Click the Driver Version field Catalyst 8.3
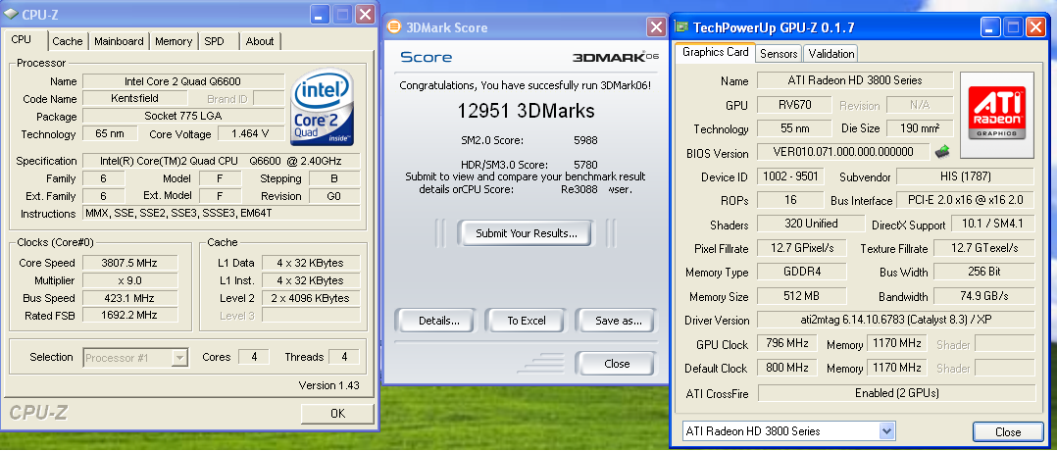The width and height of the screenshot is (1057, 451). coord(896,319)
